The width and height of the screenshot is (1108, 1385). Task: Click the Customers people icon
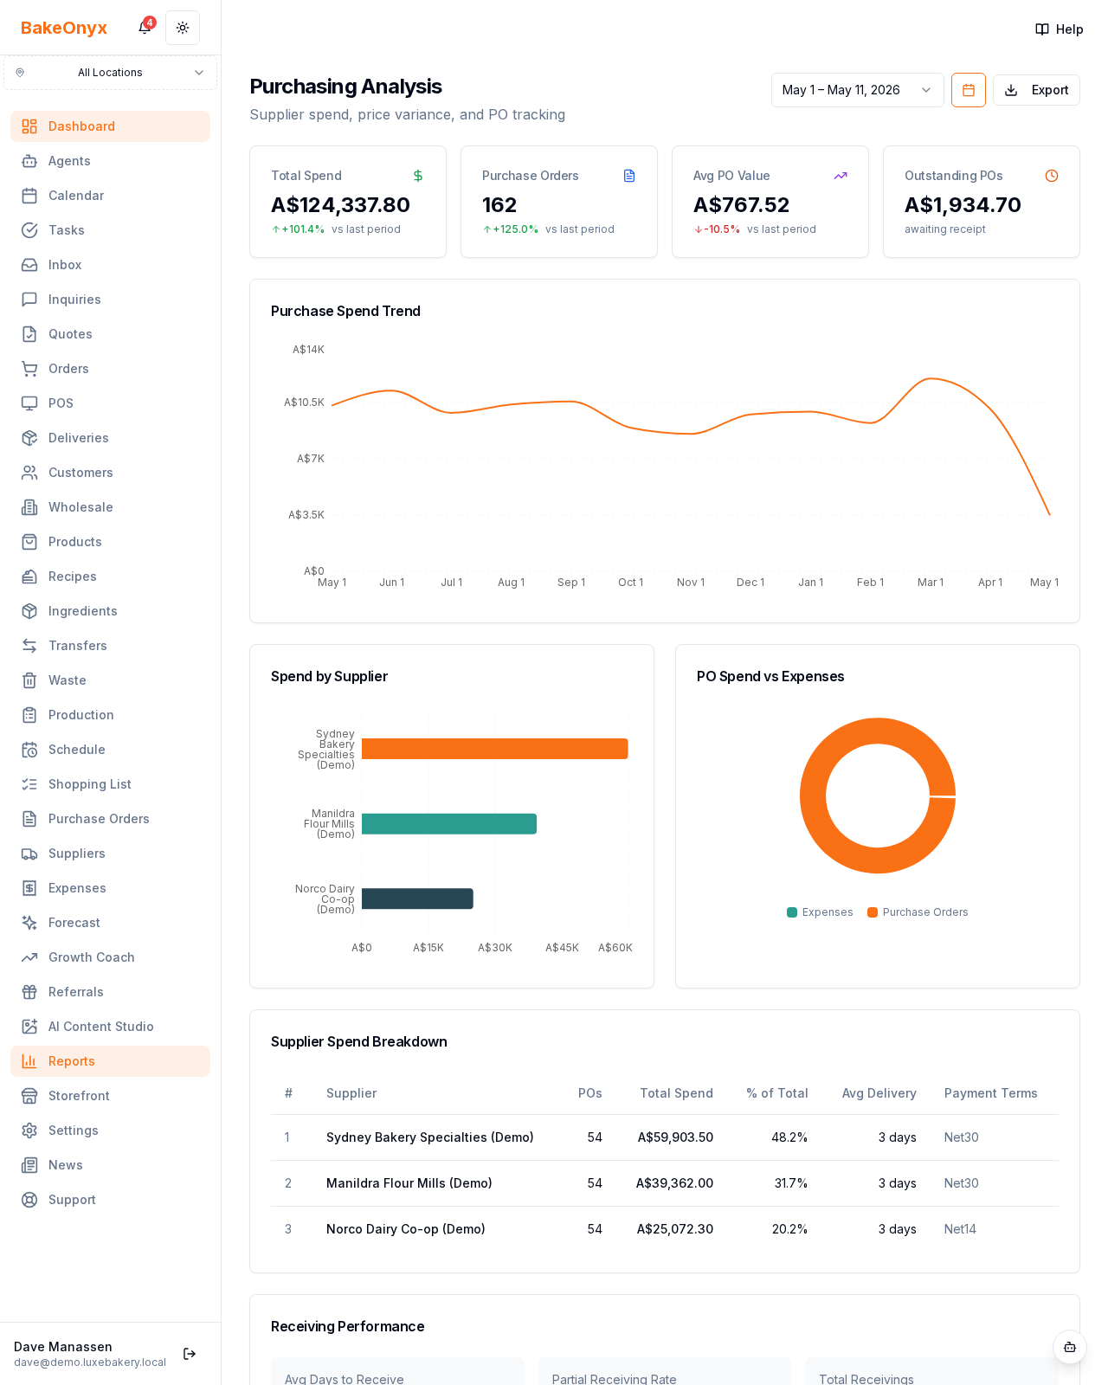click(29, 473)
